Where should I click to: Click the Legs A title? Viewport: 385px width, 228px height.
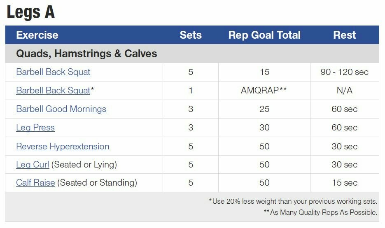[31, 12]
